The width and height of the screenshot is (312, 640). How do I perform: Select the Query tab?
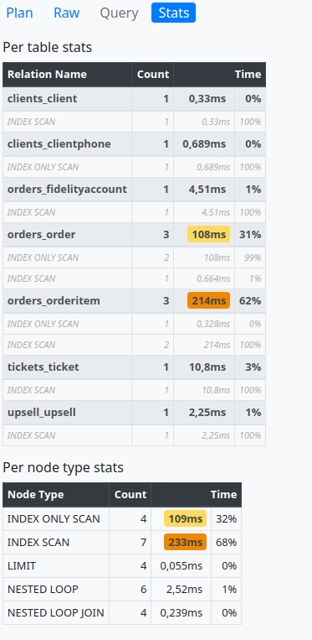click(x=119, y=13)
